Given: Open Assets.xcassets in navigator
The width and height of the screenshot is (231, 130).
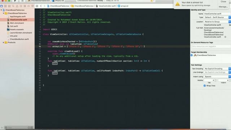Looking at the screenshot, I should click(17, 30).
